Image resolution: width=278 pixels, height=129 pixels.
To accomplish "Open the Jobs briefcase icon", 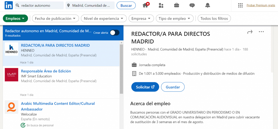I will coord(176,5).
